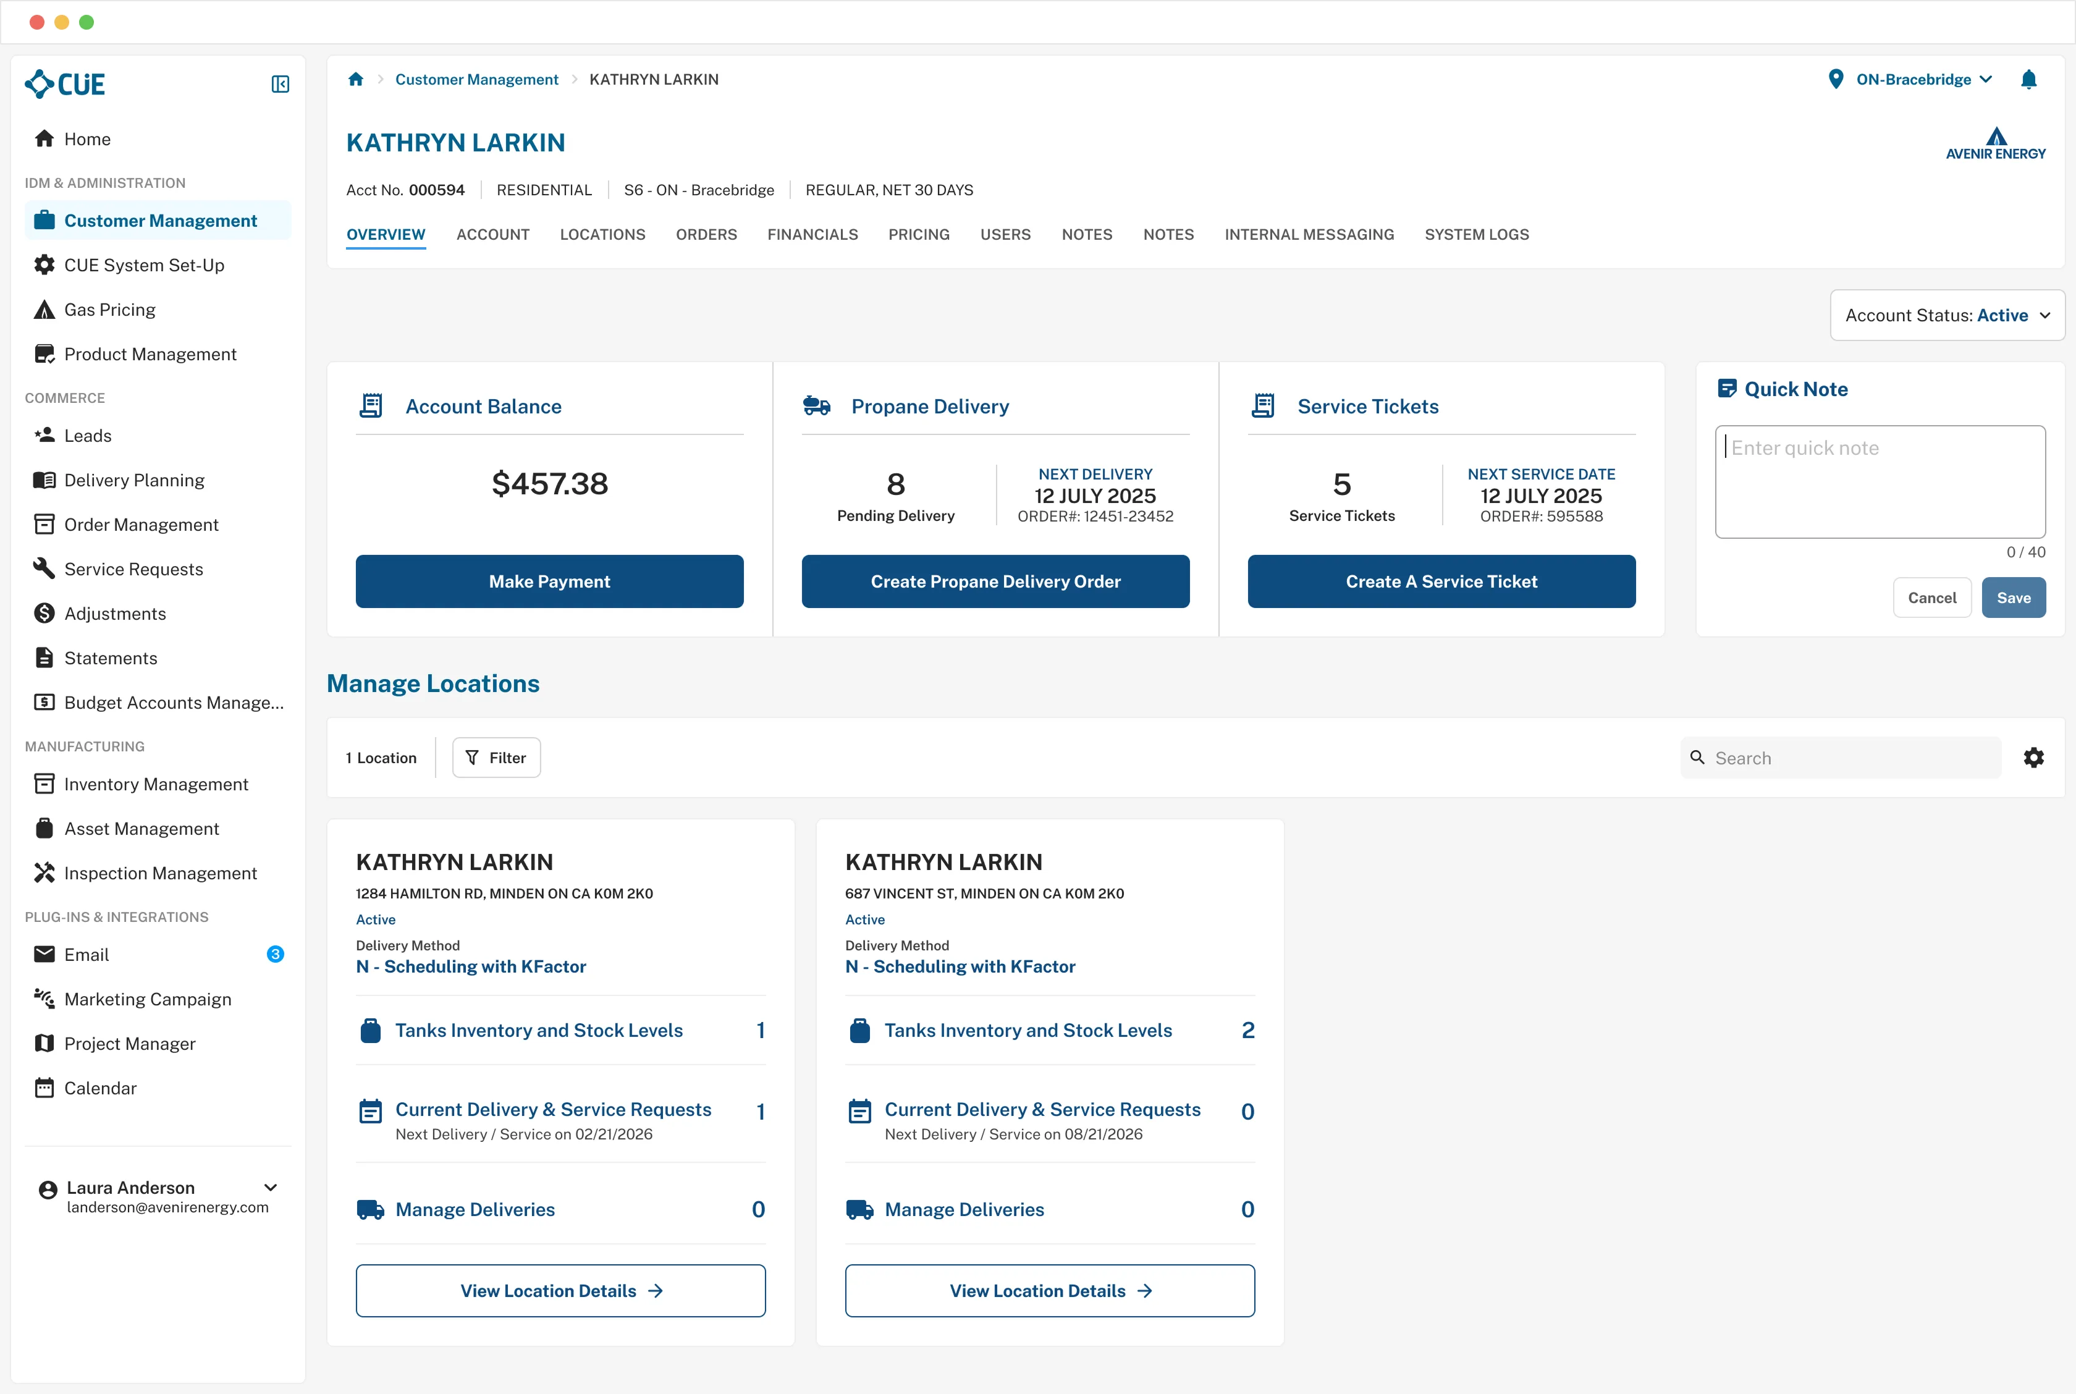Click into the Enter quick note field
This screenshot has width=2076, height=1394.
click(1881, 481)
